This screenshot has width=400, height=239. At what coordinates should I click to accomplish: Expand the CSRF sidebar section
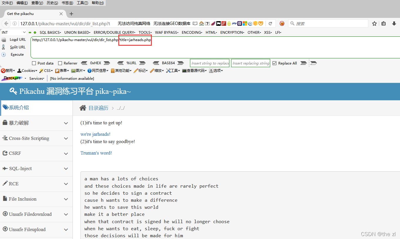coord(36,153)
